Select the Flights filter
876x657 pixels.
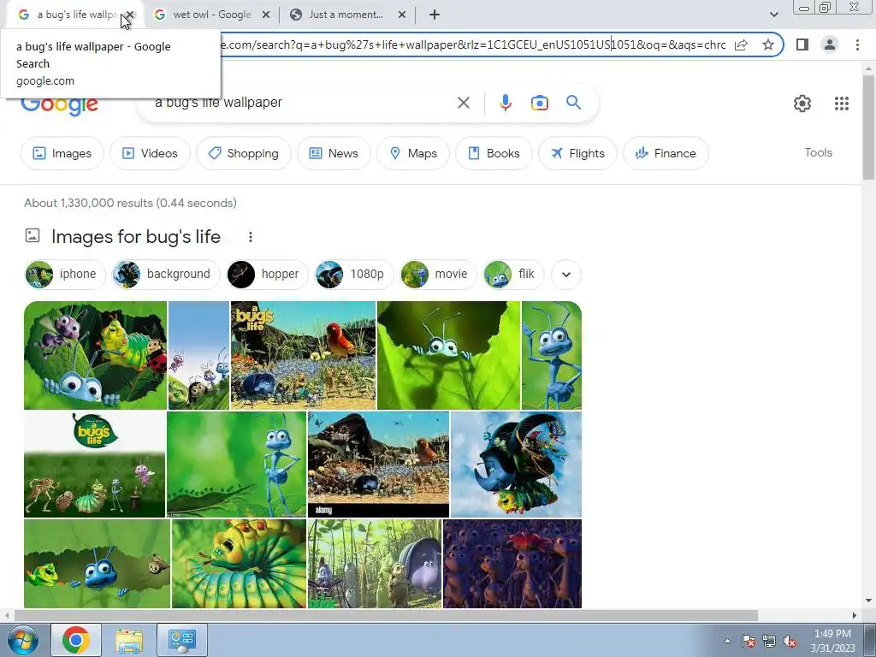coord(577,153)
